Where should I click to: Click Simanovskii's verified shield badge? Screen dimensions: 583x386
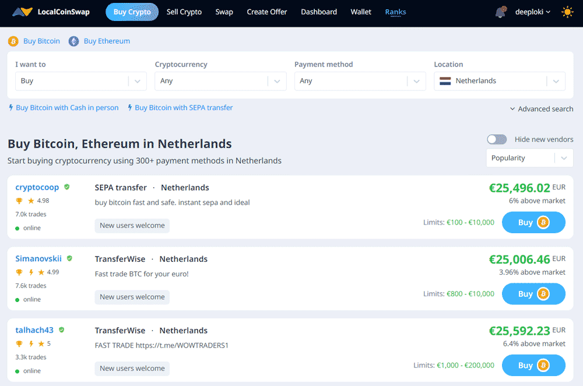[69, 258]
